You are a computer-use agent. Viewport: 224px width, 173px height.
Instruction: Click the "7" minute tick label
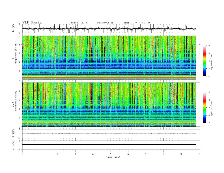click(x=146, y=154)
